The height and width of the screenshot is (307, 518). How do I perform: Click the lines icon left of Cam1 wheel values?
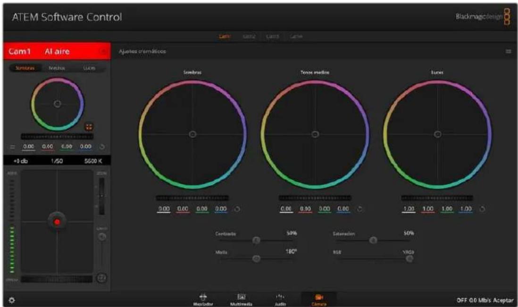[x=13, y=147]
